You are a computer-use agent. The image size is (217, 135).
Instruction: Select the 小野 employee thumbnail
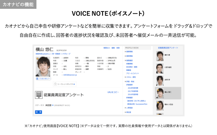[160, 68]
